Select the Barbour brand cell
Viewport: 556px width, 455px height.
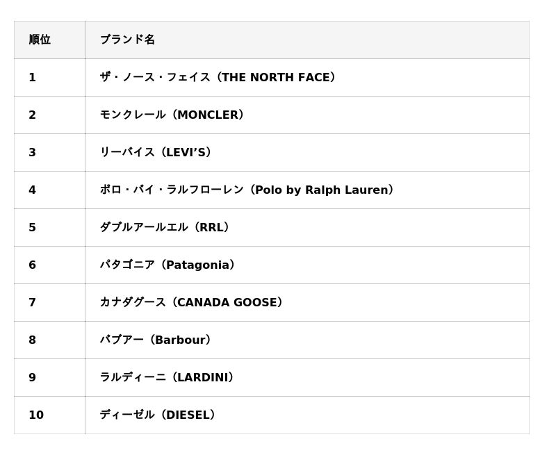click(x=156, y=340)
